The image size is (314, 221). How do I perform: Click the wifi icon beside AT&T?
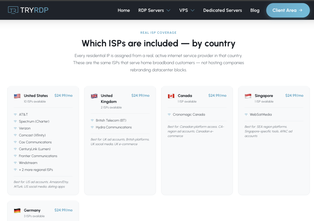pos(15,114)
